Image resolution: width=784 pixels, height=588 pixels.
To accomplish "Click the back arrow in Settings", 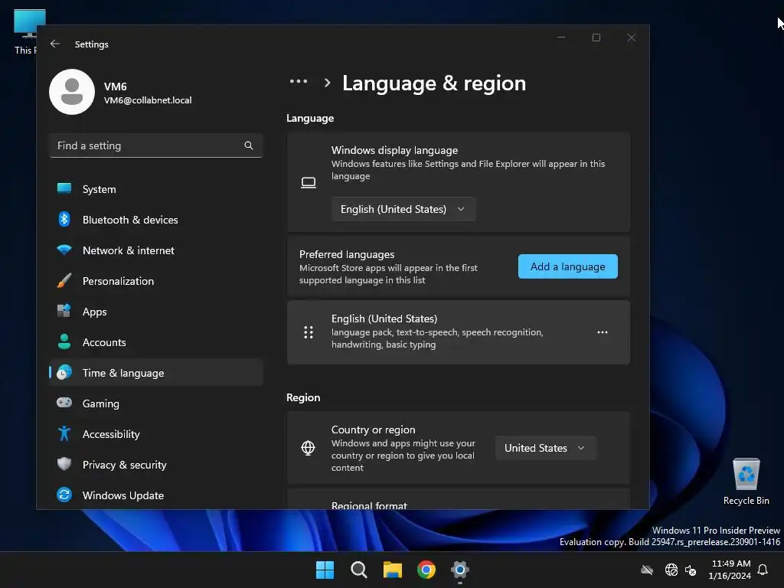I will point(55,44).
